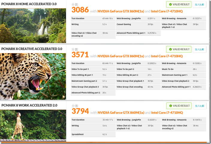Add Creative Accelerated result to comparison
The height and width of the screenshot is (144, 211).
pos(199,49)
